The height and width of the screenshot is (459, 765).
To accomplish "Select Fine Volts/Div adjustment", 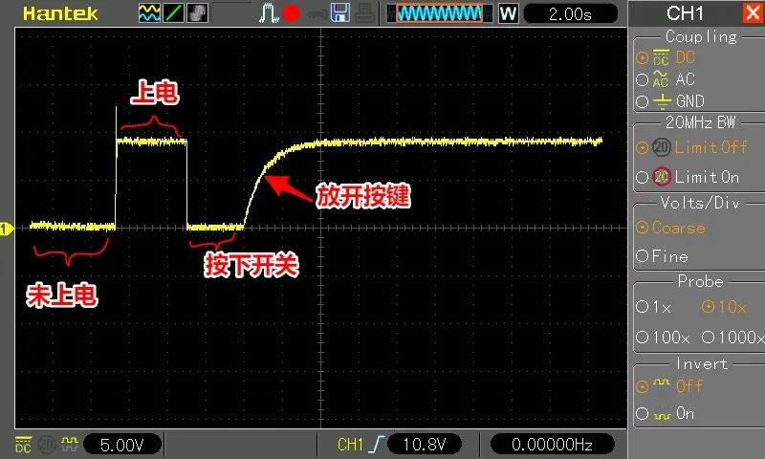I will [643, 256].
